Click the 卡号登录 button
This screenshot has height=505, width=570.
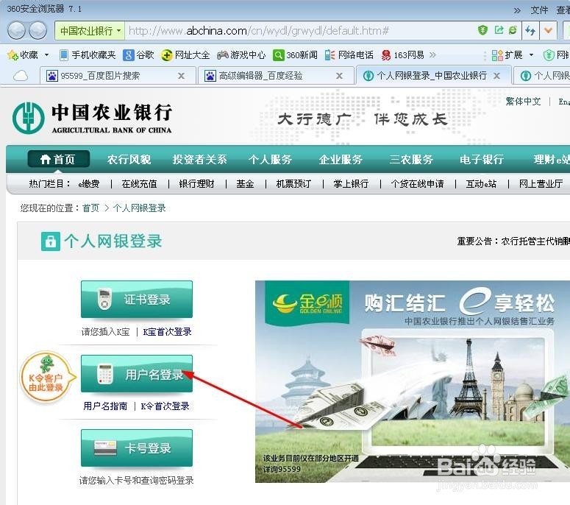(x=137, y=448)
